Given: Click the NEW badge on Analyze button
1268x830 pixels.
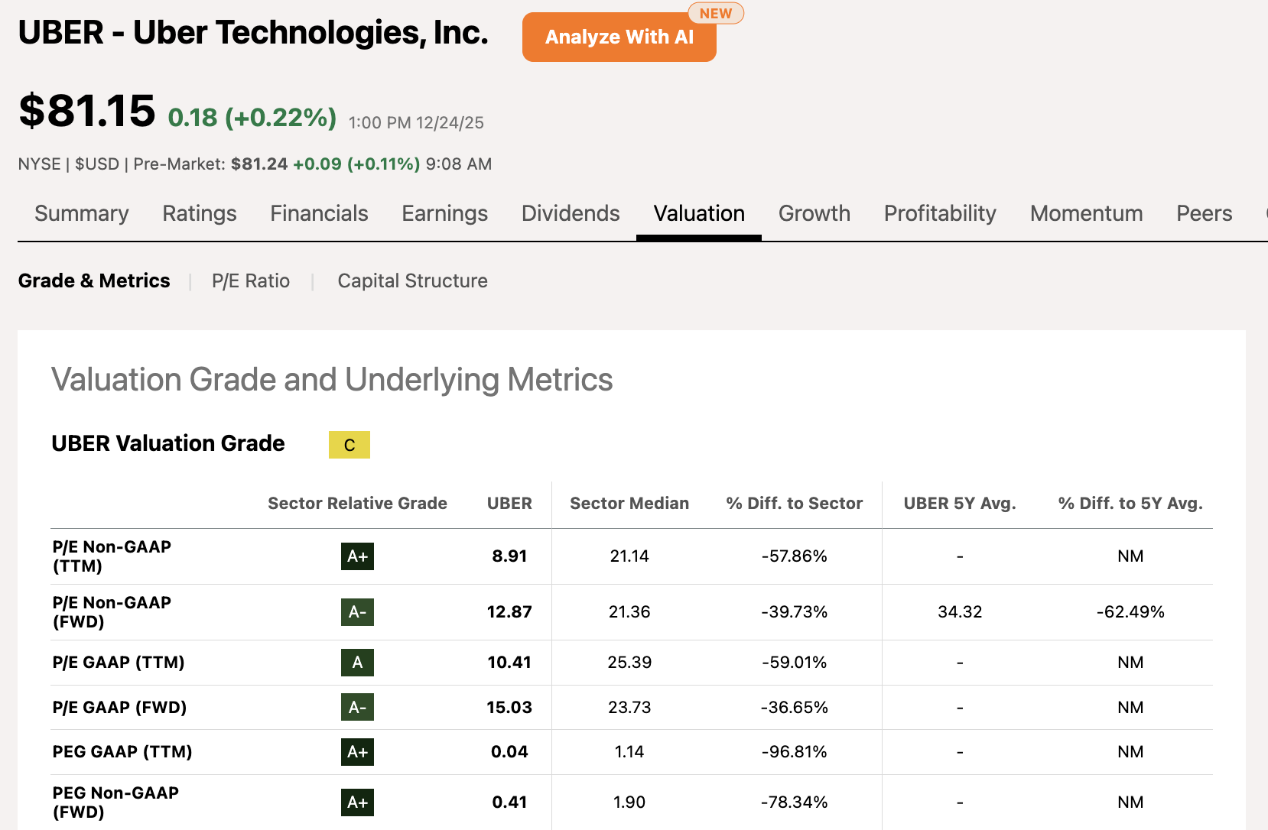Looking at the screenshot, I should click(715, 14).
